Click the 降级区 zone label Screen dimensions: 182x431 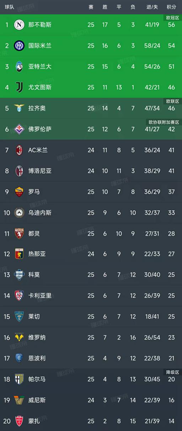click(x=172, y=372)
